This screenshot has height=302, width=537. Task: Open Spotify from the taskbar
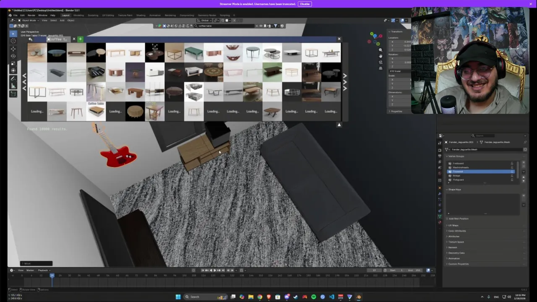(x=313, y=297)
